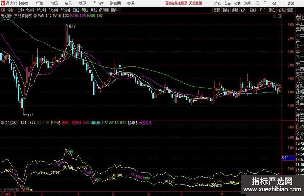Click the 叠加 overlay toolbar button

click(x=226, y=10)
